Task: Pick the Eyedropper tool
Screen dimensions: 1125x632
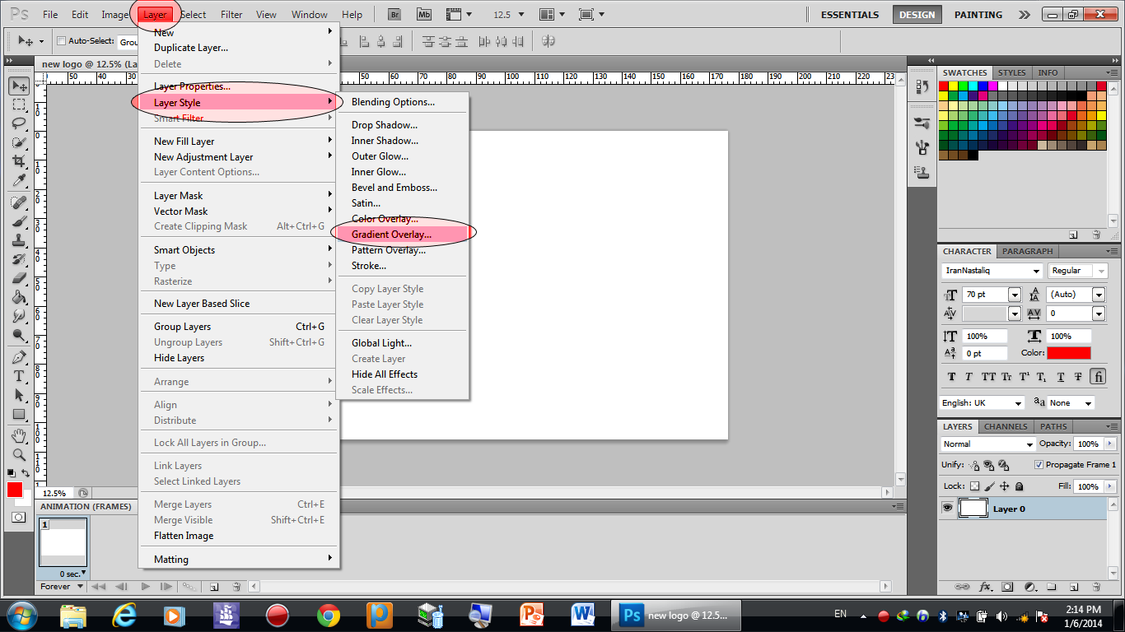Action: click(x=18, y=181)
